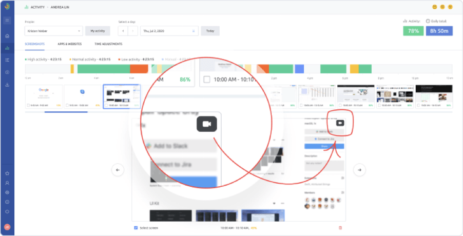This screenshot has height=236, width=463.
Task: Open the list icon in the sidebar
Action: click(7, 60)
